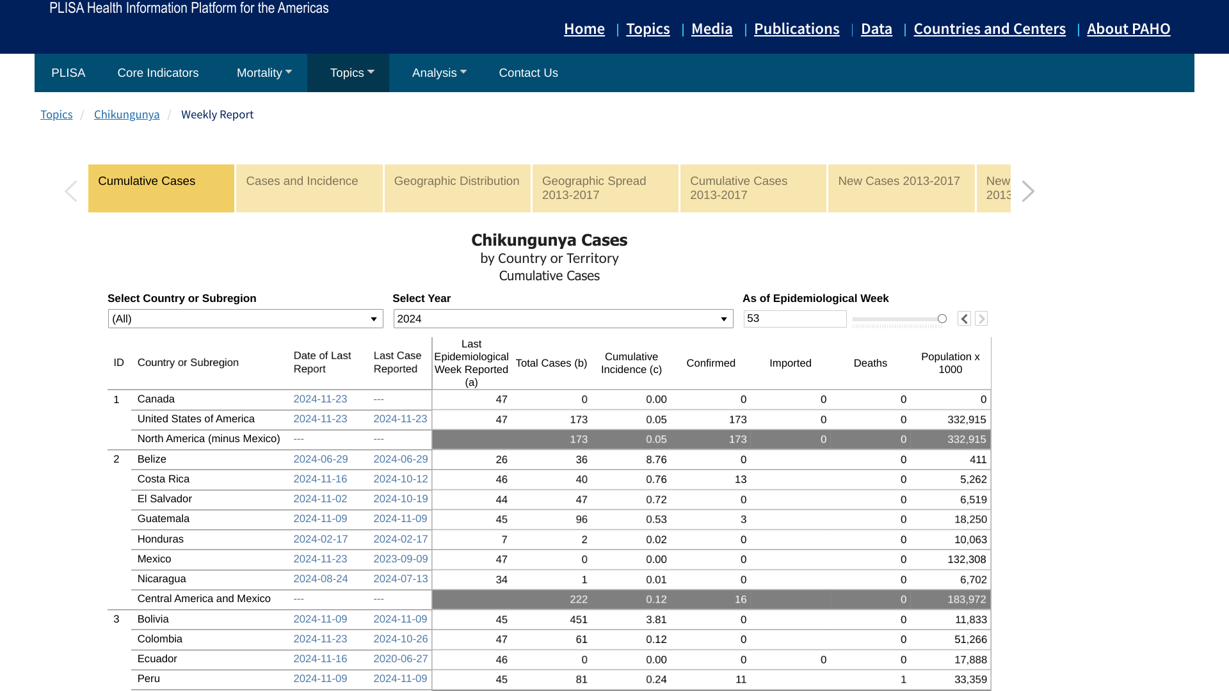Click the epidemiological week slider handle

coord(942,319)
